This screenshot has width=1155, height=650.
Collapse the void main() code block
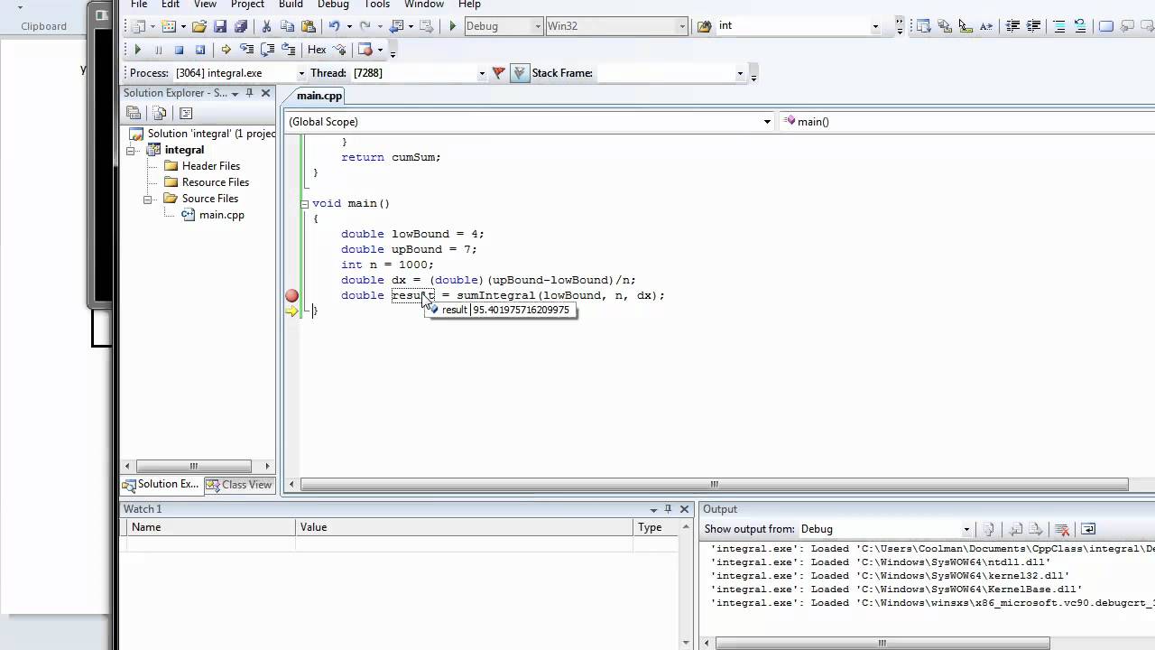304,203
